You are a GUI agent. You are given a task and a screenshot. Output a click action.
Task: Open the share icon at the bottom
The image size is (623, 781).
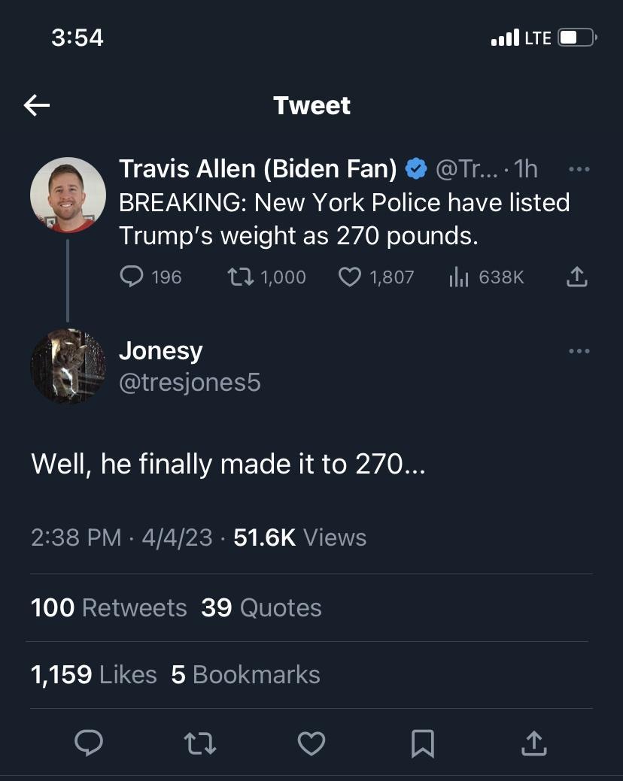pyautogui.click(x=533, y=744)
